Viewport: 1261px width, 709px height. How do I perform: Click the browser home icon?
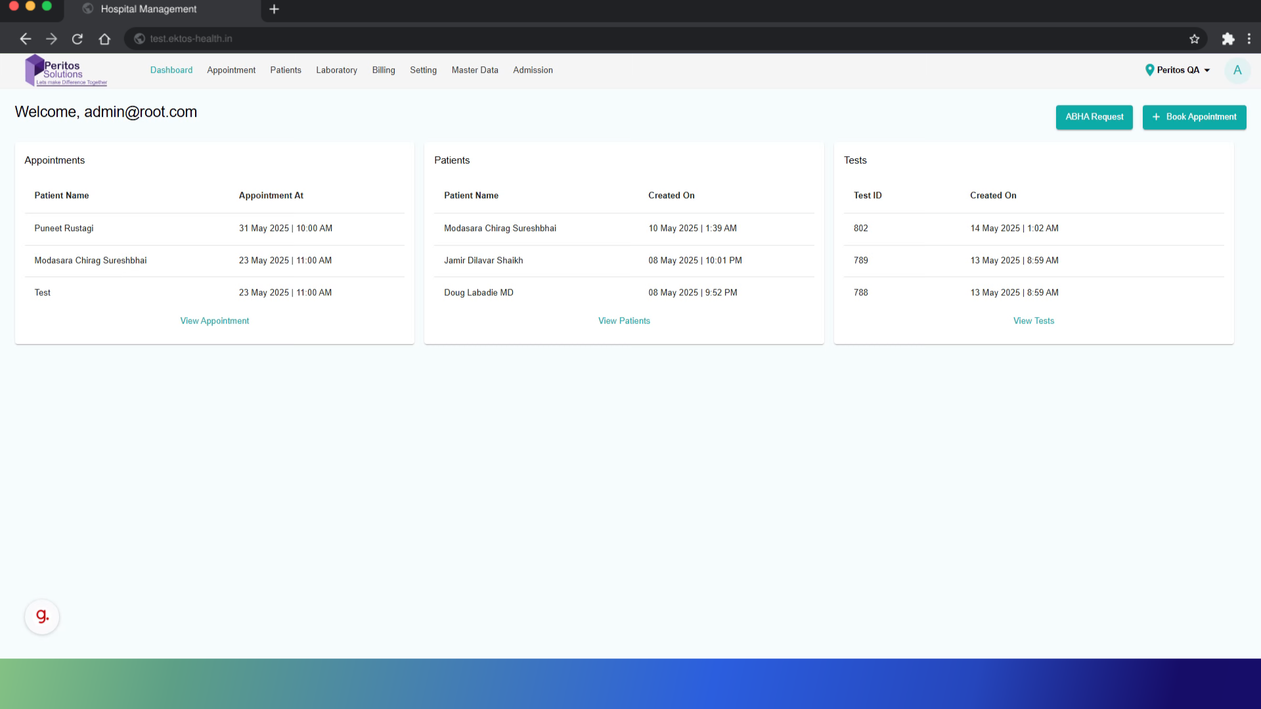104,39
